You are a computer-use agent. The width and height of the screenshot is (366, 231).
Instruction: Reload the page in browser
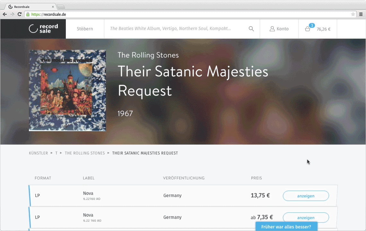coord(20,14)
